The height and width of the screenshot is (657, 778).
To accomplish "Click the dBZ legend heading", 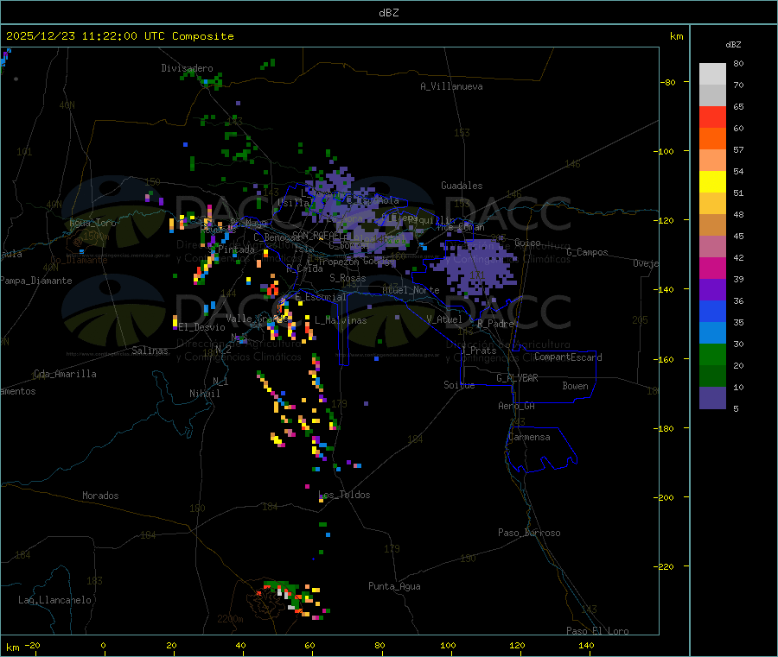I will [x=733, y=45].
